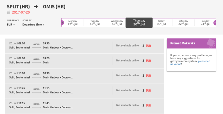The width and height of the screenshot is (223, 114).
Task: Select Tuesday 18th Jul tab
Action: point(95,23)
